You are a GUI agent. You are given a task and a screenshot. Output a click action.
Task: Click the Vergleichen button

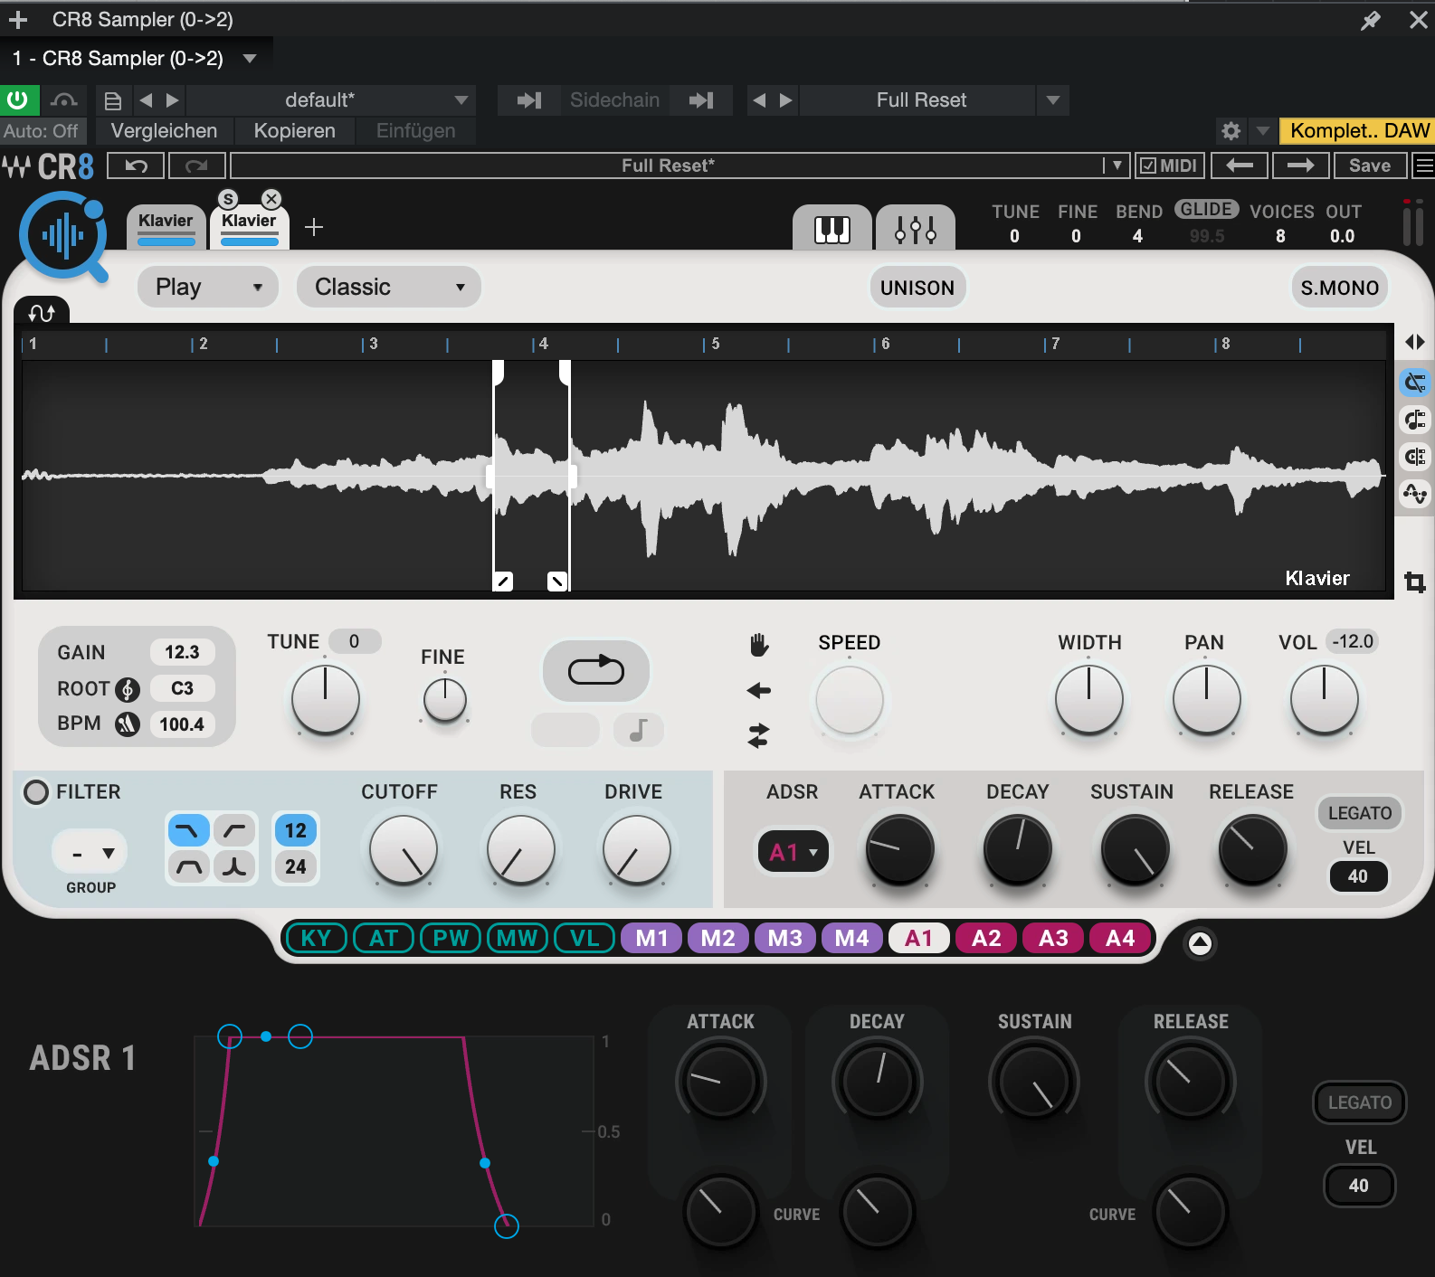[x=164, y=131]
